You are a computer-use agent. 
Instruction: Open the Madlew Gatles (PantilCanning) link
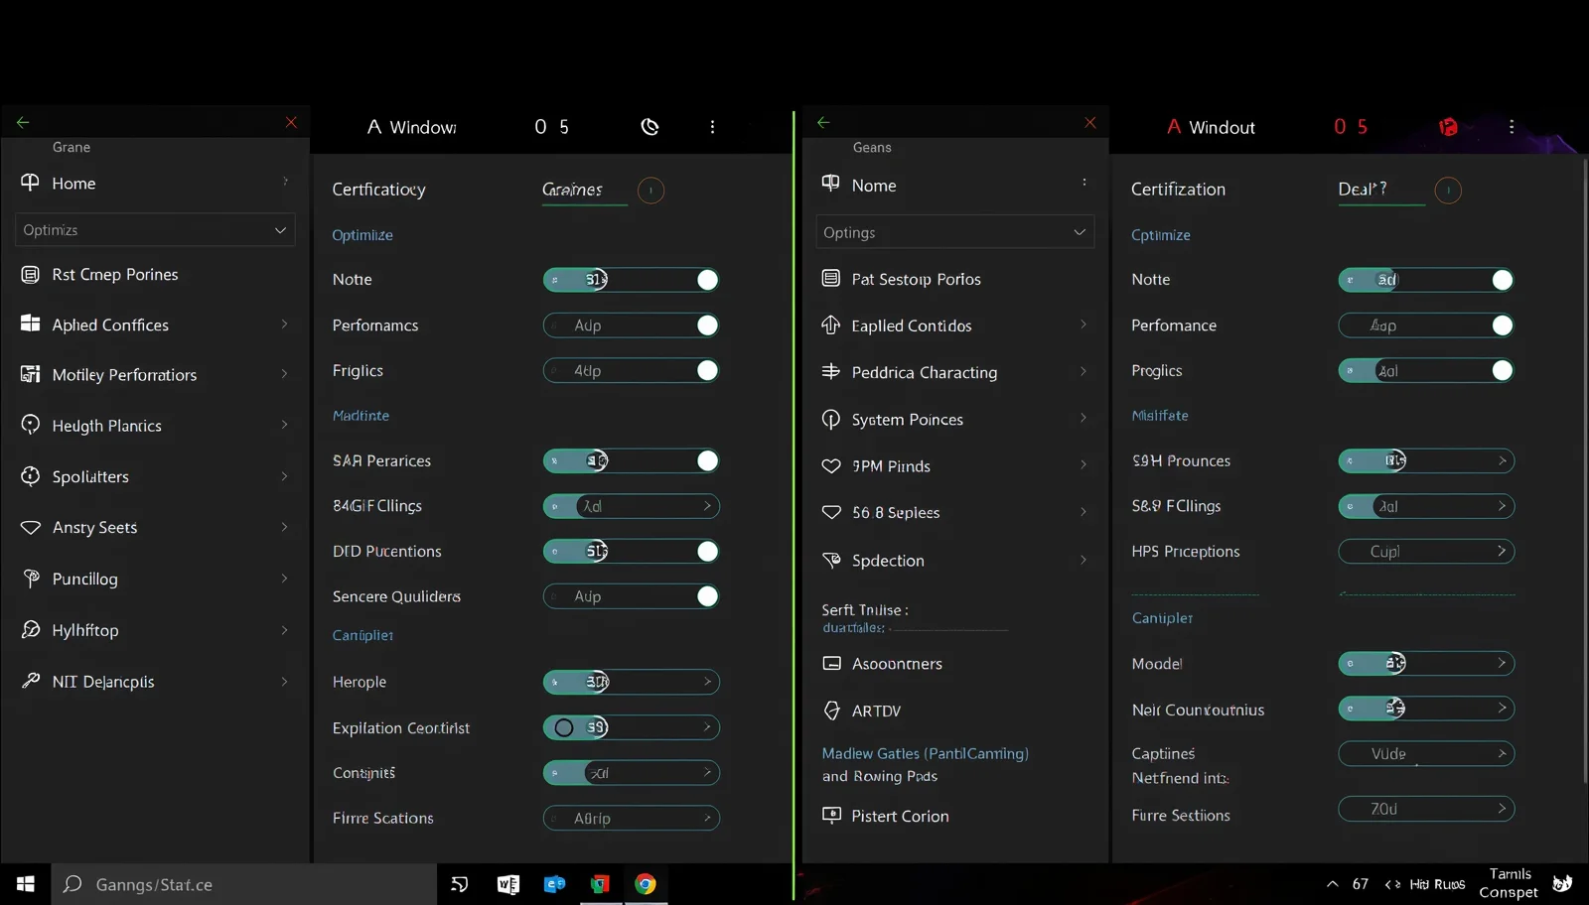pos(925,753)
